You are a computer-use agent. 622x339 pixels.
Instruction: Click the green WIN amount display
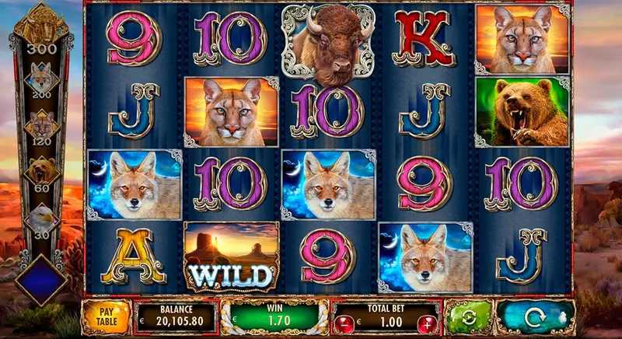point(274,317)
